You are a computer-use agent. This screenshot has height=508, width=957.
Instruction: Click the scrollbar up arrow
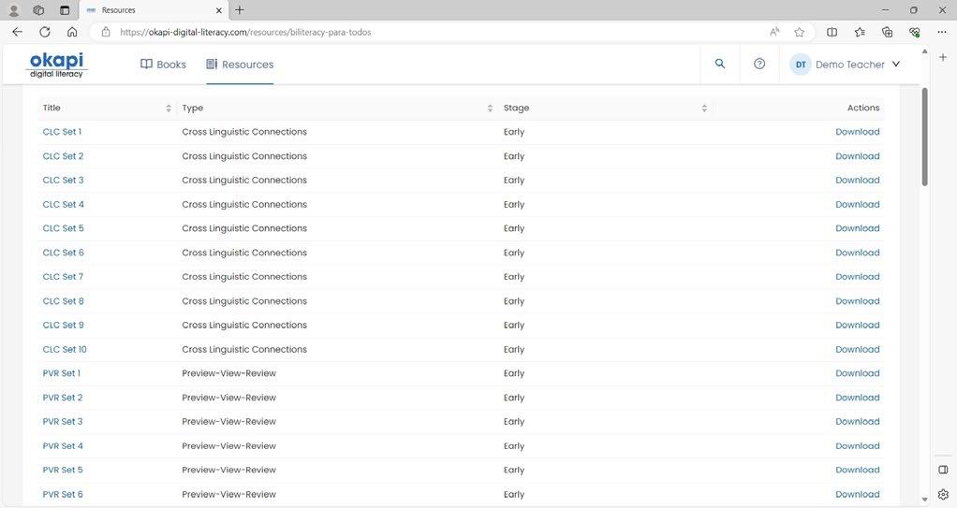(924, 51)
